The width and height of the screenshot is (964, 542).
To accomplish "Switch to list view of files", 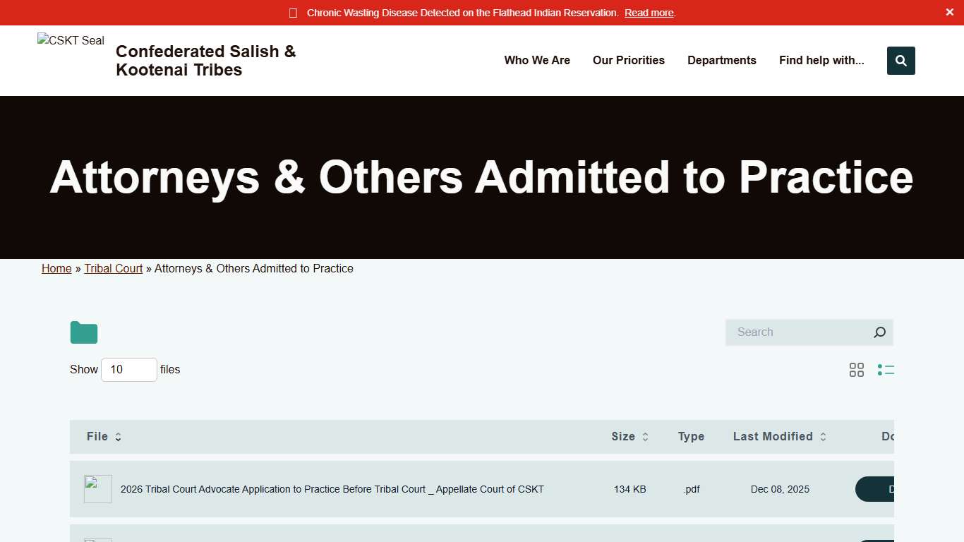I will (886, 369).
